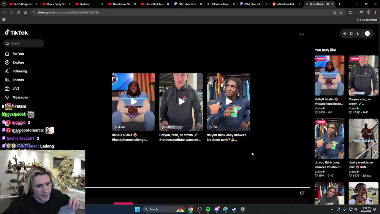Open the three-dot more options menu

[x=302, y=34]
